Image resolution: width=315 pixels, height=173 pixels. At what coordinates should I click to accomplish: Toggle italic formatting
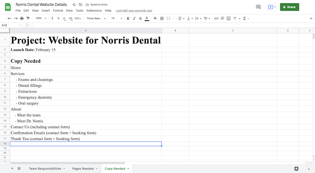click(x=134, y=18)
